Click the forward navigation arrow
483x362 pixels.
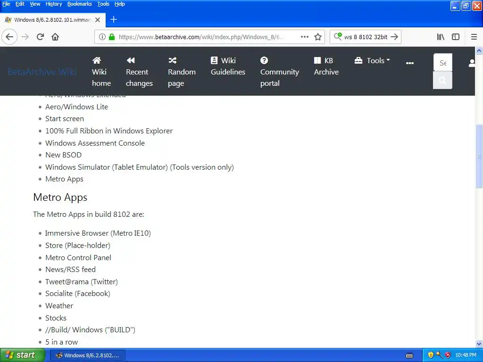(x=25, y=37)
